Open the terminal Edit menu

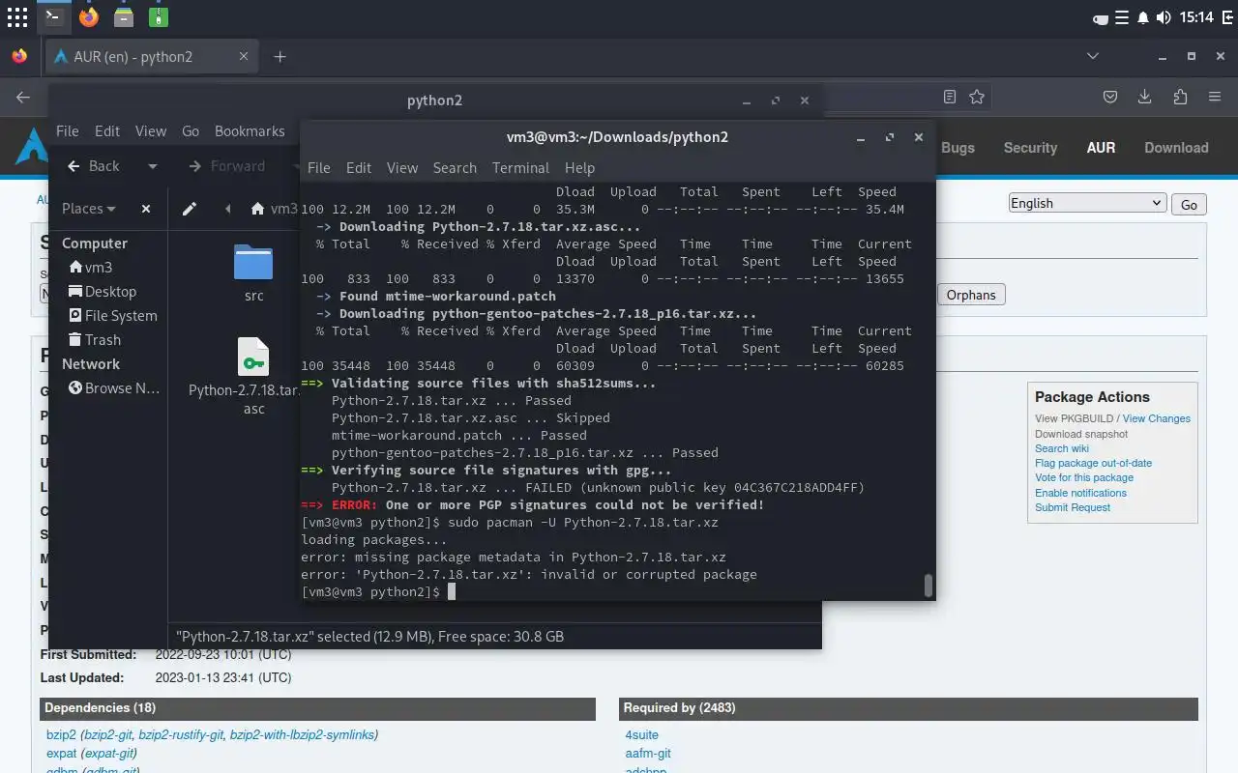pyautogui.click(x=359, y=168)
